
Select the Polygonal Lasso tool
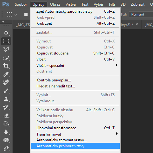6,49
